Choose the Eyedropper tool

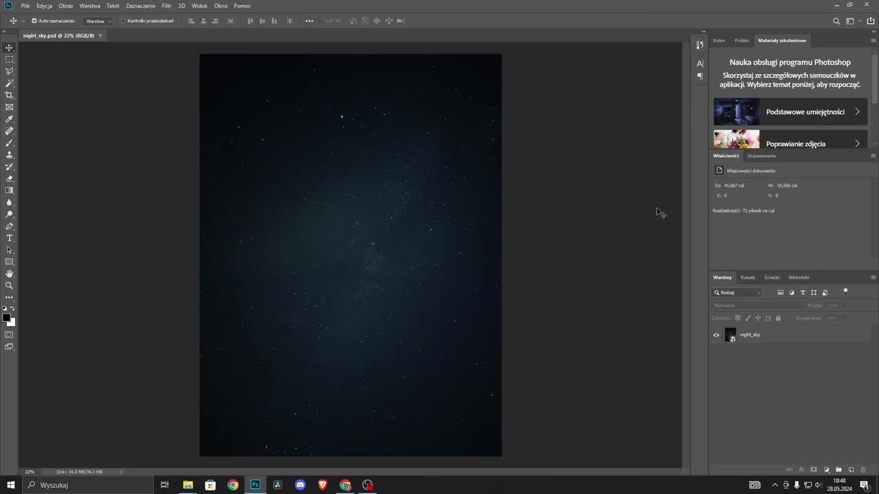(9, 119)
